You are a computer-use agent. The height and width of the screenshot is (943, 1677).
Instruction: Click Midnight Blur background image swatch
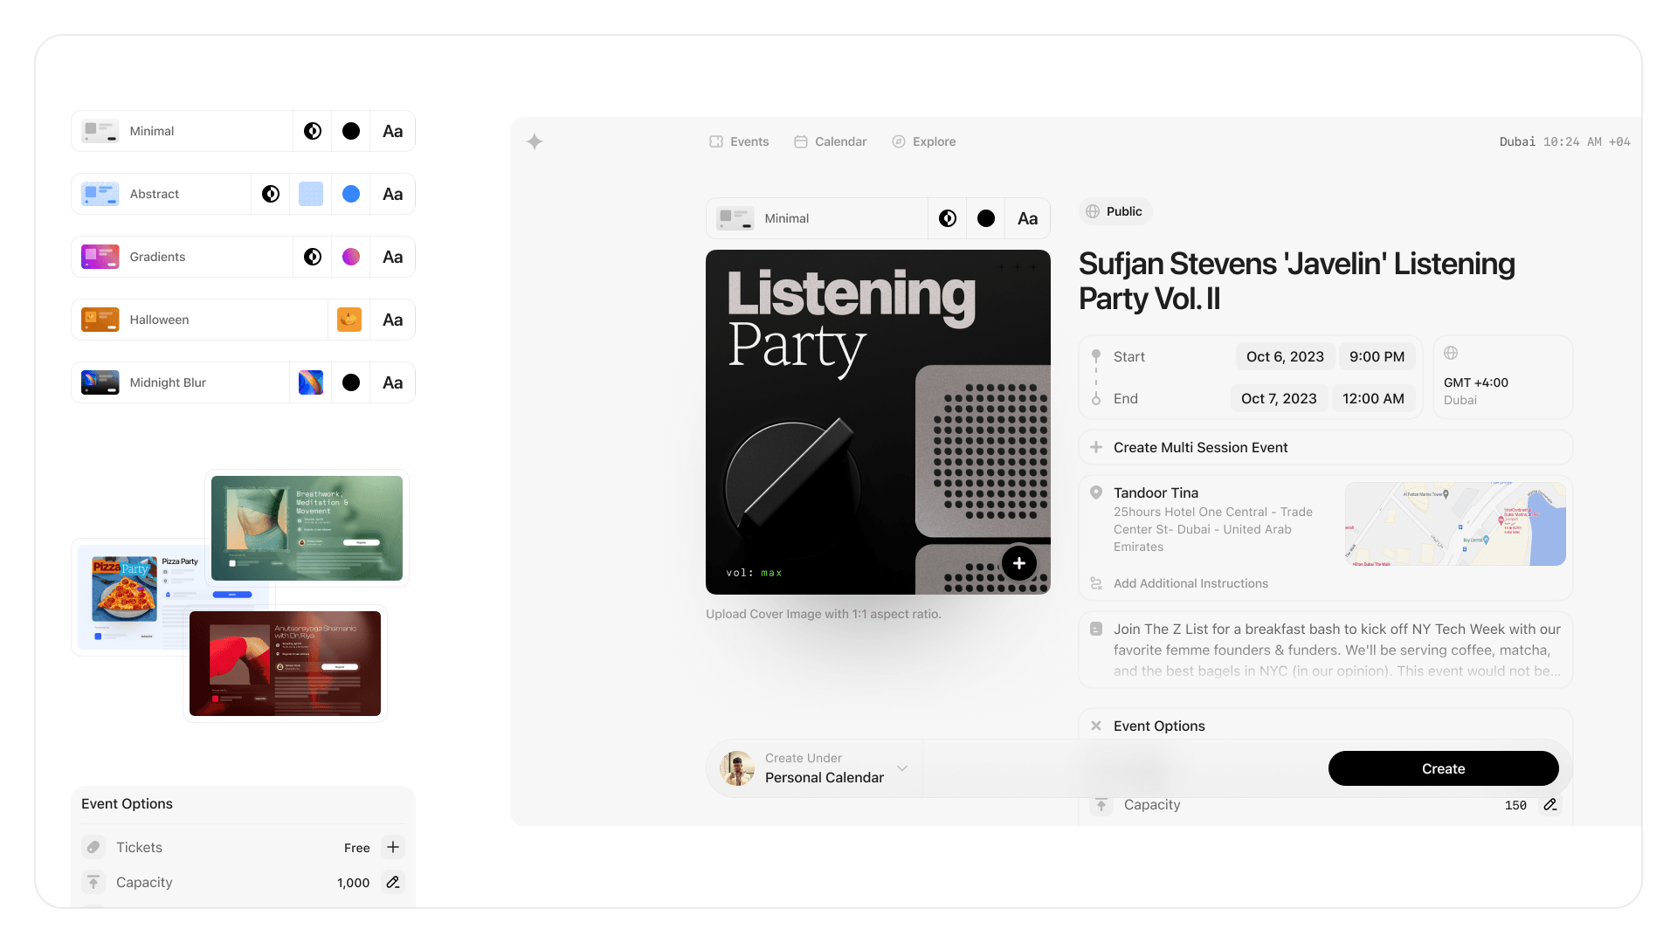[x=311, y=382]
